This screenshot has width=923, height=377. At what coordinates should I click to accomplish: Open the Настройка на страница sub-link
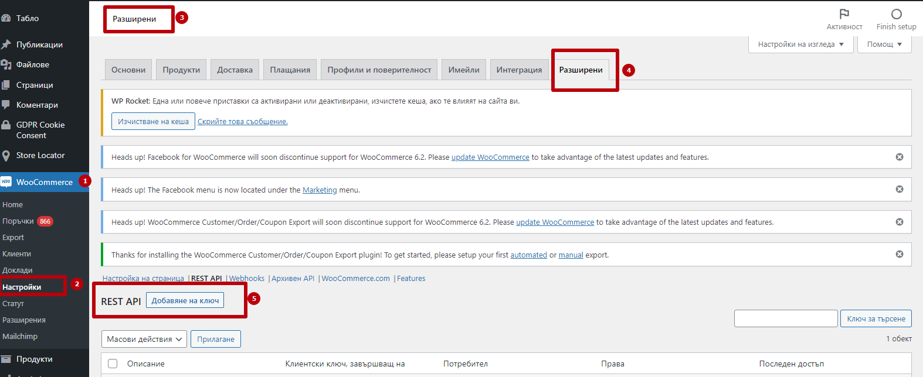tap(143, 278)
